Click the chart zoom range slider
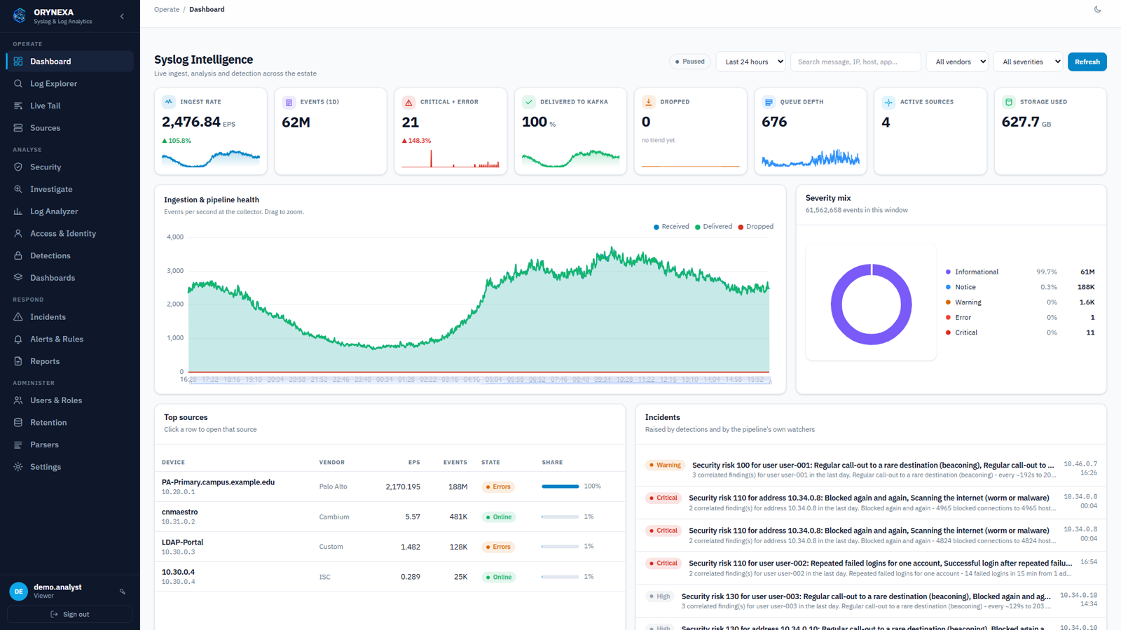Screen dimensions: 1121x630 pyautogui.click(x=480, y=380)
